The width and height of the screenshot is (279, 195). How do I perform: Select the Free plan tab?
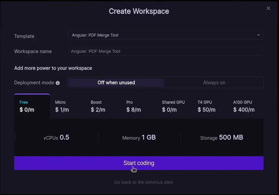[x=32, y=106]
